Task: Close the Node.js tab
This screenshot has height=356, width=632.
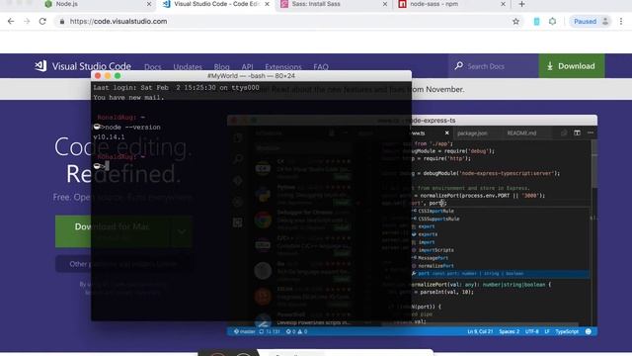Action: pyautogui.click(x=149, y=4)
